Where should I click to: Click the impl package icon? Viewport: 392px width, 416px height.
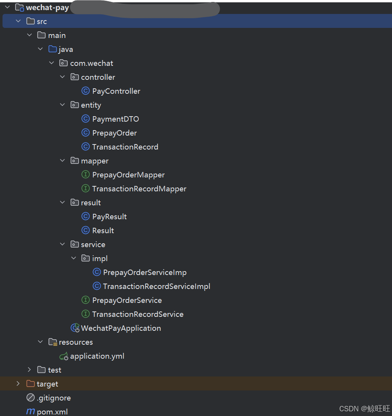click(86, 258)
